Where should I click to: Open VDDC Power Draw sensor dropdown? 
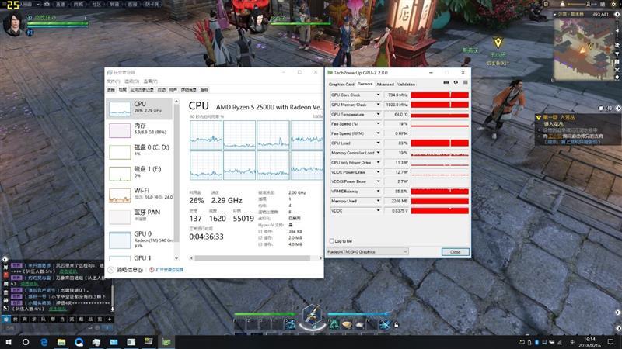coord(378,172)
